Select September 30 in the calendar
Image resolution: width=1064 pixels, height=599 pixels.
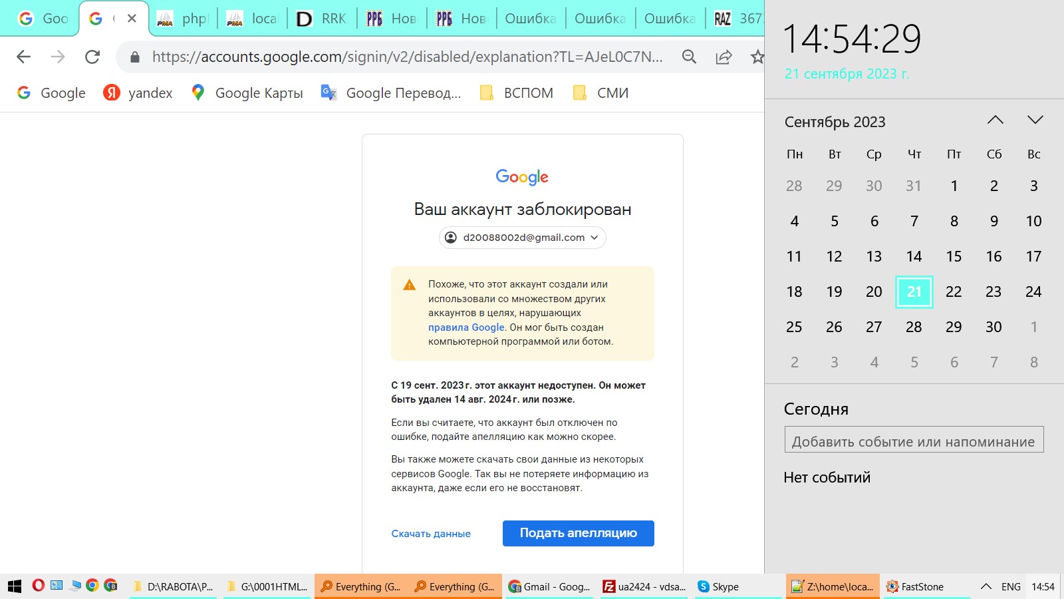[994, 327]
